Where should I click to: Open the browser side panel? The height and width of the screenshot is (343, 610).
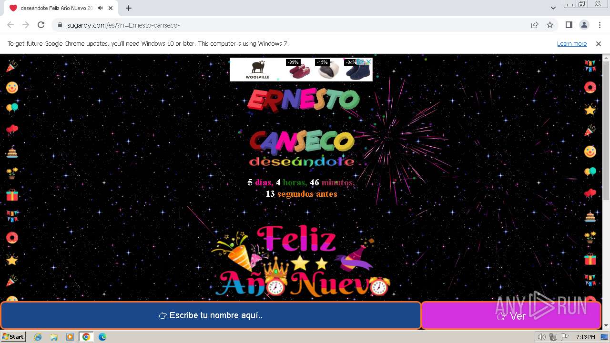click(x=569, y=25)
